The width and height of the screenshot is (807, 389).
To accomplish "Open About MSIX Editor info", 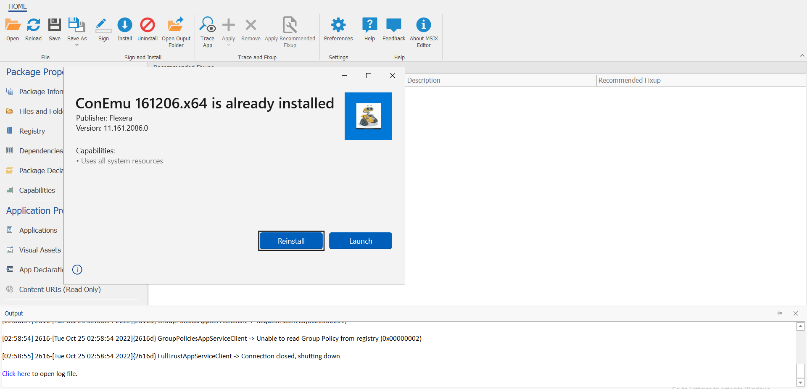I will 423,25.
